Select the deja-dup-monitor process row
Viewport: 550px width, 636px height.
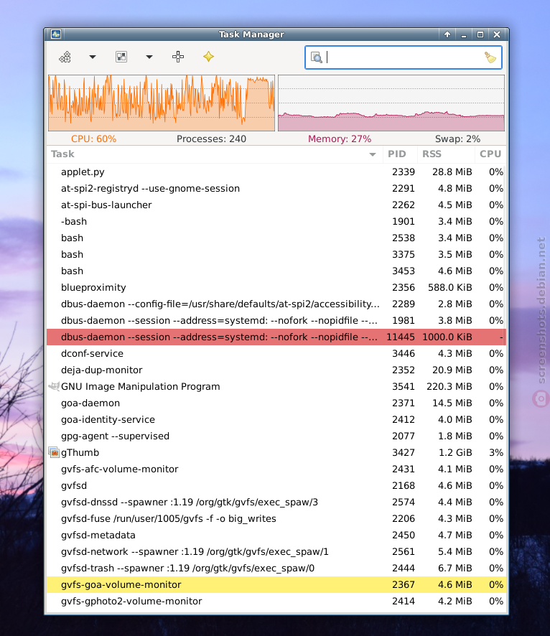pyautogui.click(x=276, y=370)
